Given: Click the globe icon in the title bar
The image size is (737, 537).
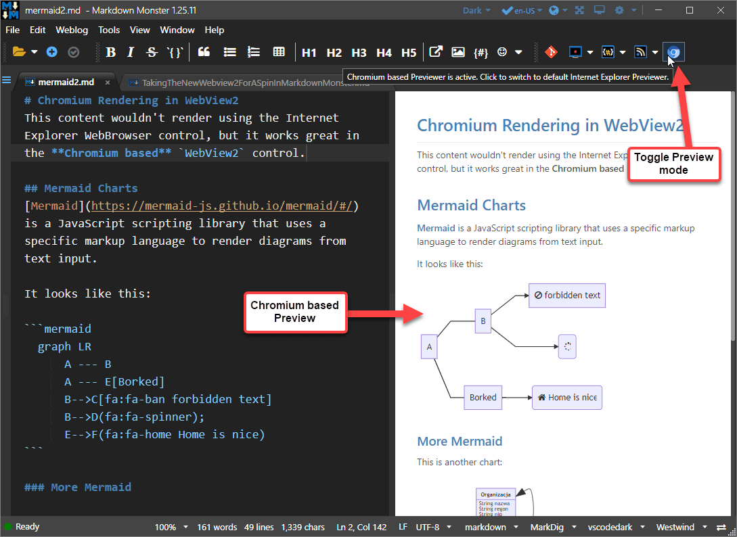Looking at the screenshot, I should pyautogui.click(x=554, y=10).
